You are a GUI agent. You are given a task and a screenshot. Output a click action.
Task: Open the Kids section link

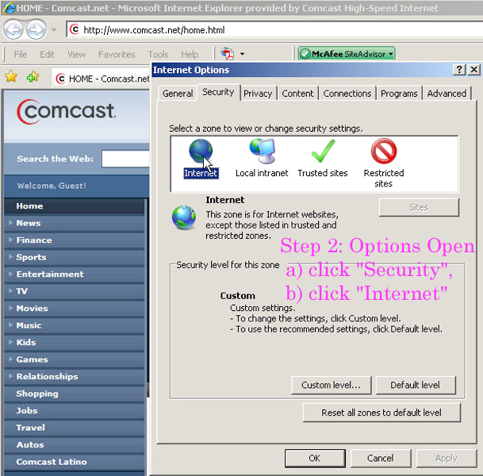26,342
